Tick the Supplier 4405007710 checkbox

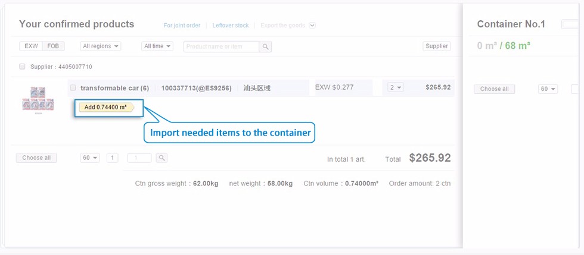[23, 67]
